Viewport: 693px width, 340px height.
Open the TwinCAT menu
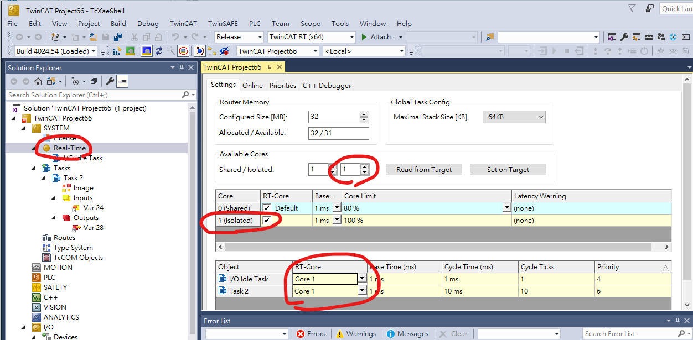pyautogui.click(x=183, y=23)
